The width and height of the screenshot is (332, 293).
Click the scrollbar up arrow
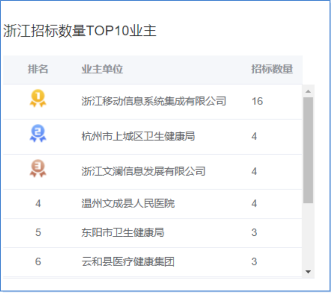tap(308, 92)
